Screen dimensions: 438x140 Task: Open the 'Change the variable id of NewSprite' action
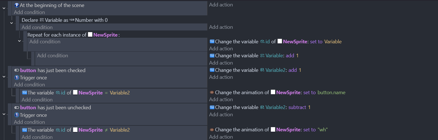pyautogui.click(x=275, y=42)
